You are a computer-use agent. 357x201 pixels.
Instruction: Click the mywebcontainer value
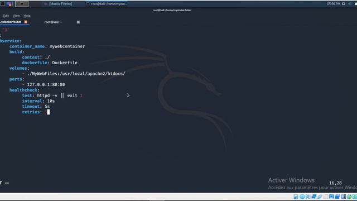(x=67, y=46)
